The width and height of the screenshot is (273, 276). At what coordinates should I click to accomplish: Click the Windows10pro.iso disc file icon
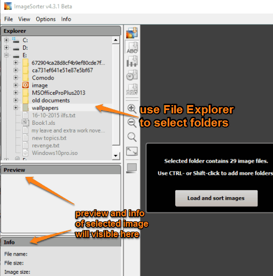click(x=25, y=153)
